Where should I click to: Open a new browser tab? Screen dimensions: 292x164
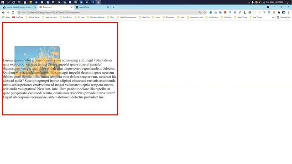pyautogui.click(x=114, y=7)
